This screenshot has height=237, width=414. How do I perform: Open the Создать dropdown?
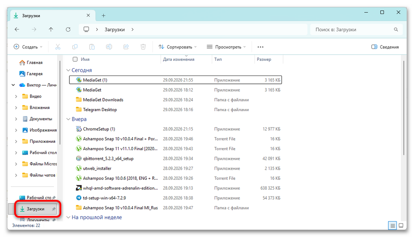[28, 47]
